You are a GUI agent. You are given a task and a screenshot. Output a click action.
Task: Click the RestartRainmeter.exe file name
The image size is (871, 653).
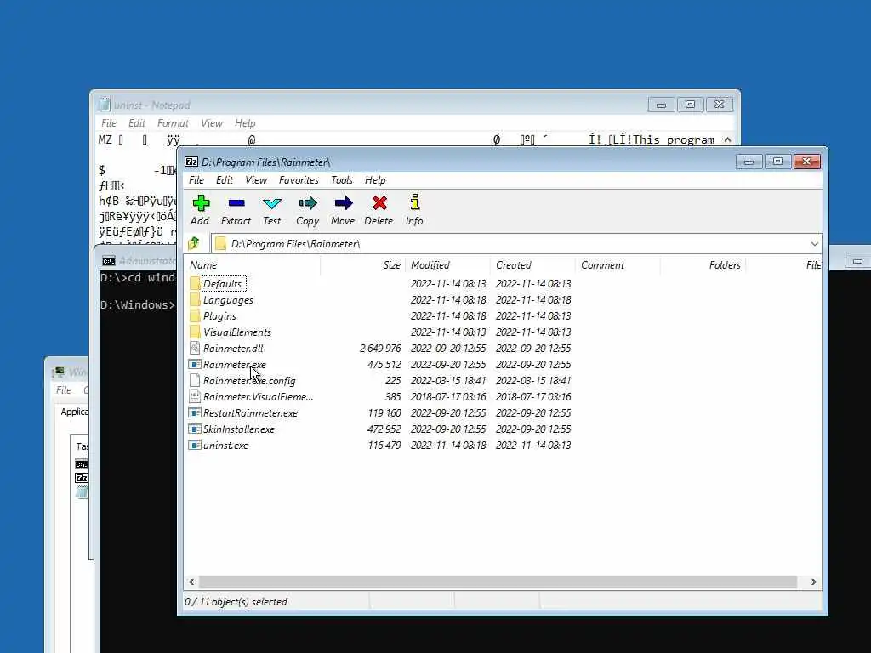click(251, 412)
